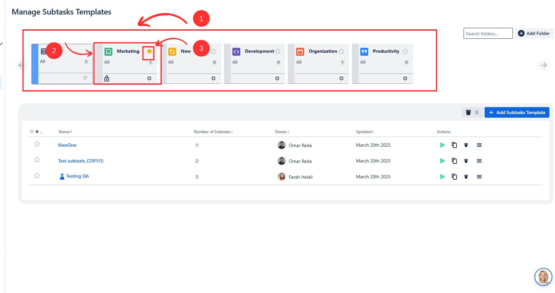The height and width of the screenshot is (293, 555).
Task: Sort the list by Updated column
Action: [365, 132]
